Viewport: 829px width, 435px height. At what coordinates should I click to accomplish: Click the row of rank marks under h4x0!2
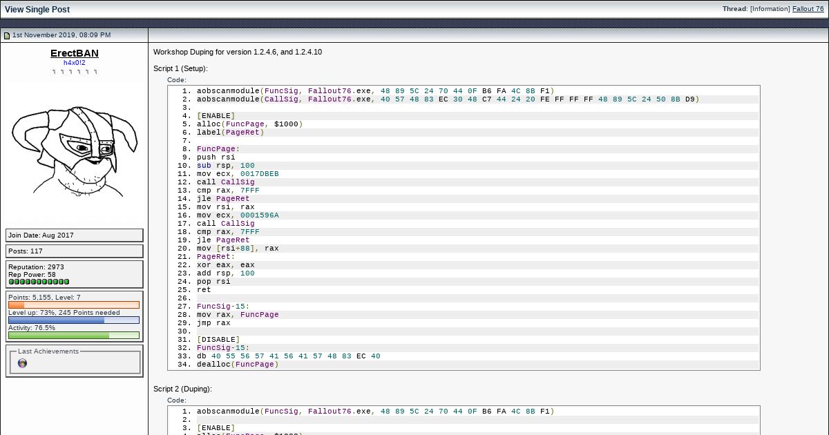tap(75, 72)
